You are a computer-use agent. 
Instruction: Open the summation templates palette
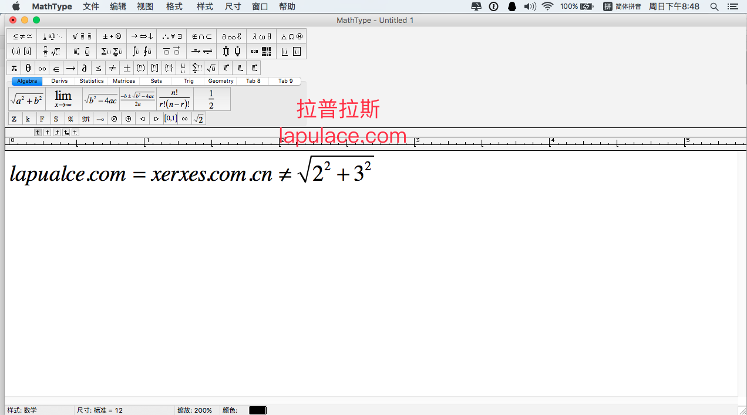[x=112, y=52]
